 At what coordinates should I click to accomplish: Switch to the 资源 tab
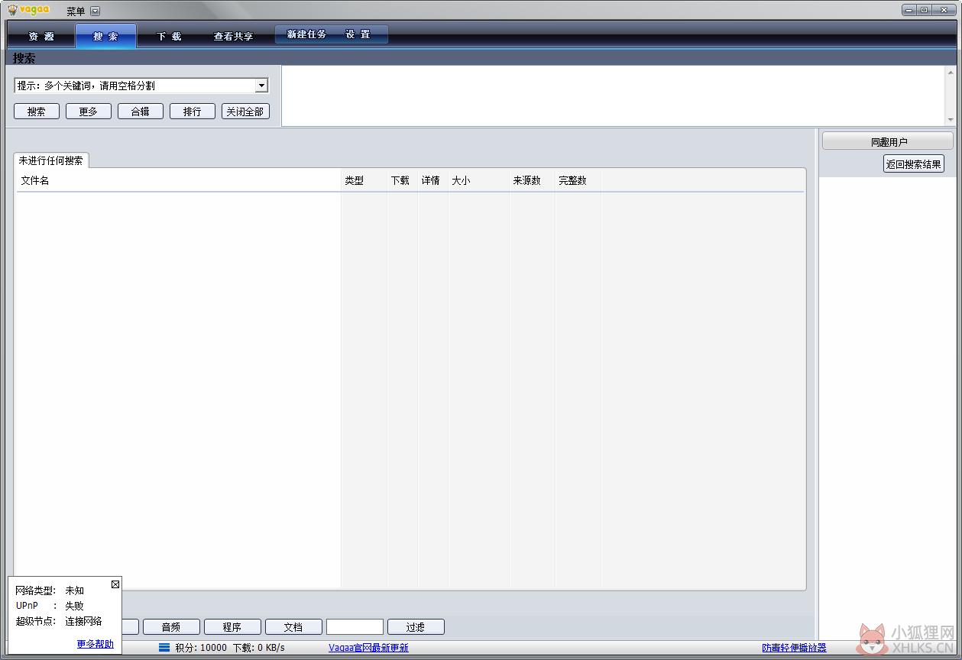pos(41,36)
